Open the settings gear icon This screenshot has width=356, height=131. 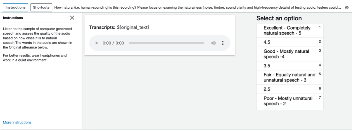coord(347,8)
